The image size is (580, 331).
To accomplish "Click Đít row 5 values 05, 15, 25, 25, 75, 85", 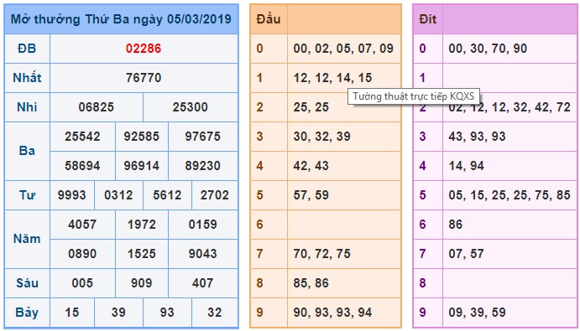I will click(509, 195).
